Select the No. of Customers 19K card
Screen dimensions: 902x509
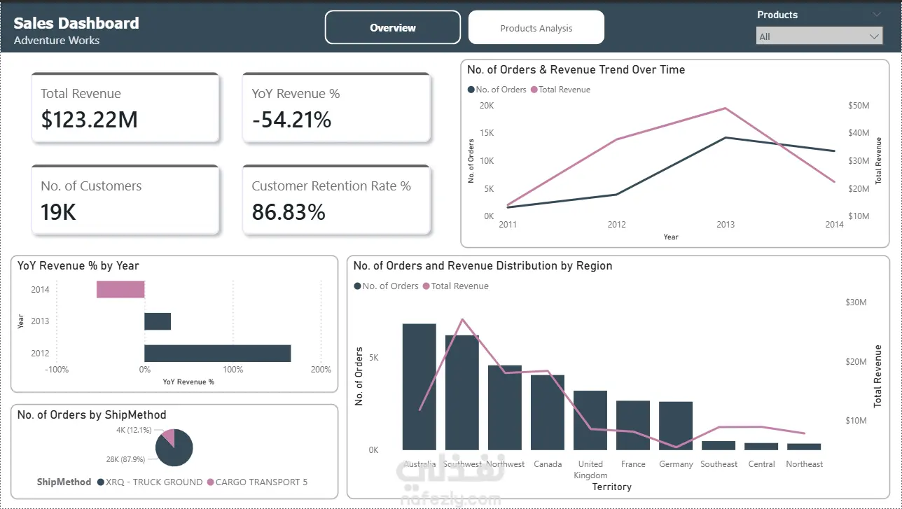(x=125, y=200)
